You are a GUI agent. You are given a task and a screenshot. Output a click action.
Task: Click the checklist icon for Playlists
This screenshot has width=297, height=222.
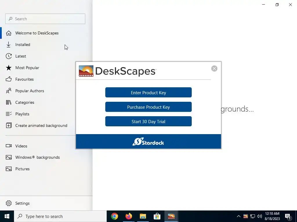[x=8, y=114]
